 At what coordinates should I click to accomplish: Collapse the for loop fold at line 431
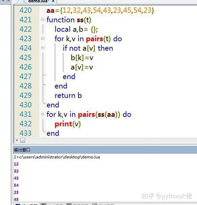pos(43,114)
